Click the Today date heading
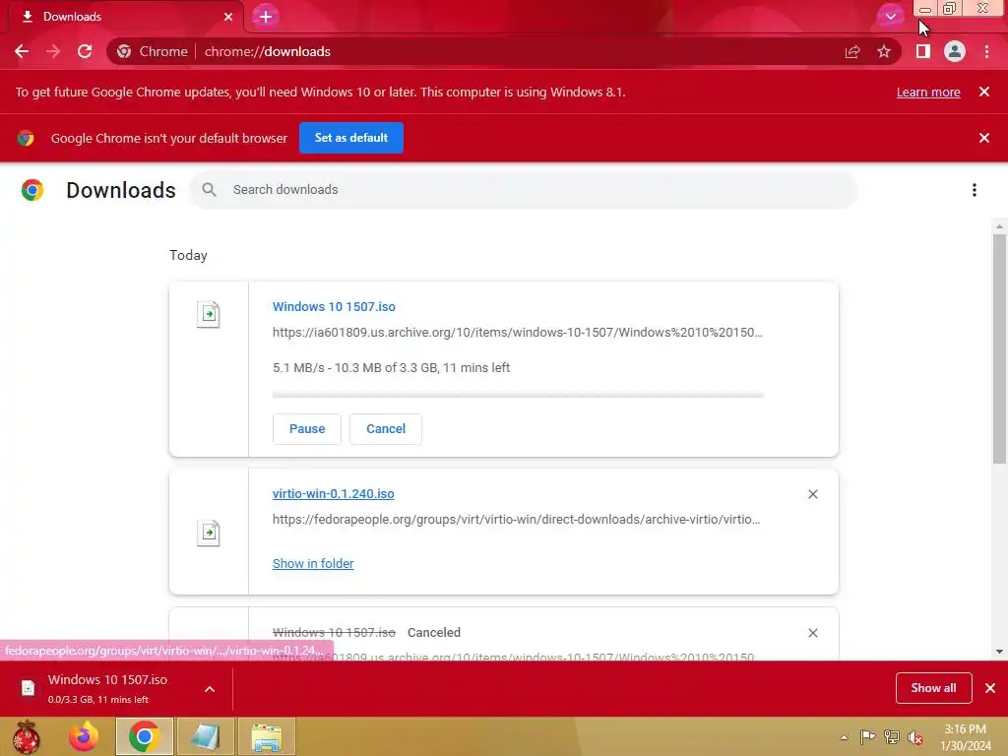 (188, 255)
